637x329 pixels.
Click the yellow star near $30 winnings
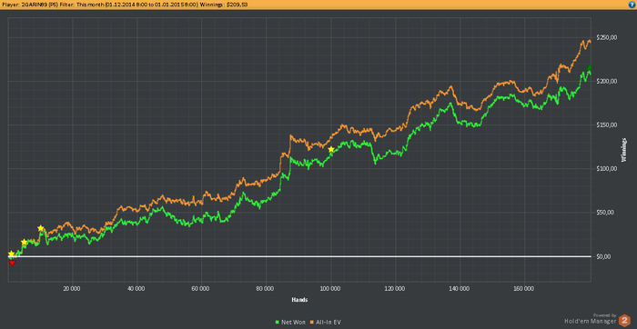pos(41,228)
